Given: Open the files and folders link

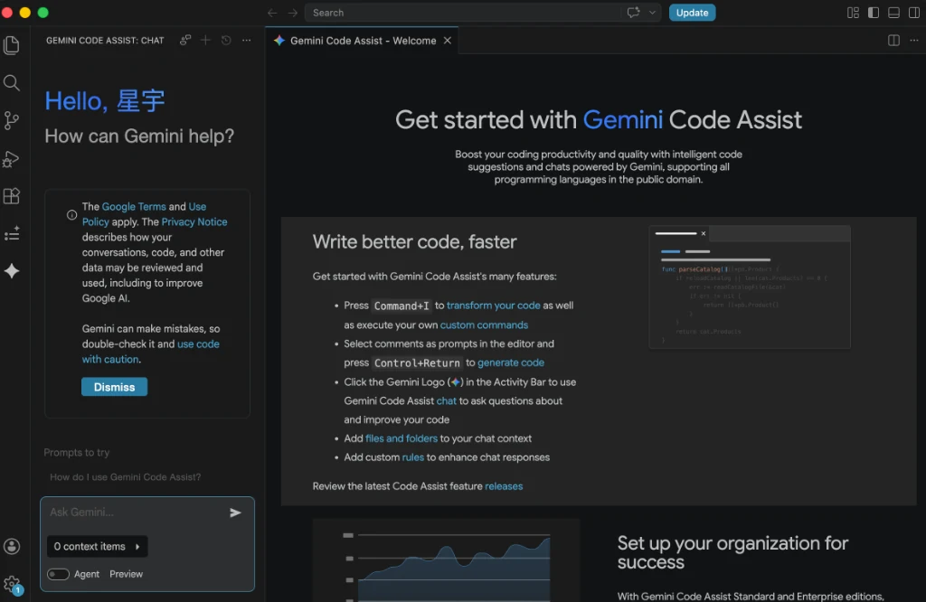Looking at the screenshot, I should [402, 438].
